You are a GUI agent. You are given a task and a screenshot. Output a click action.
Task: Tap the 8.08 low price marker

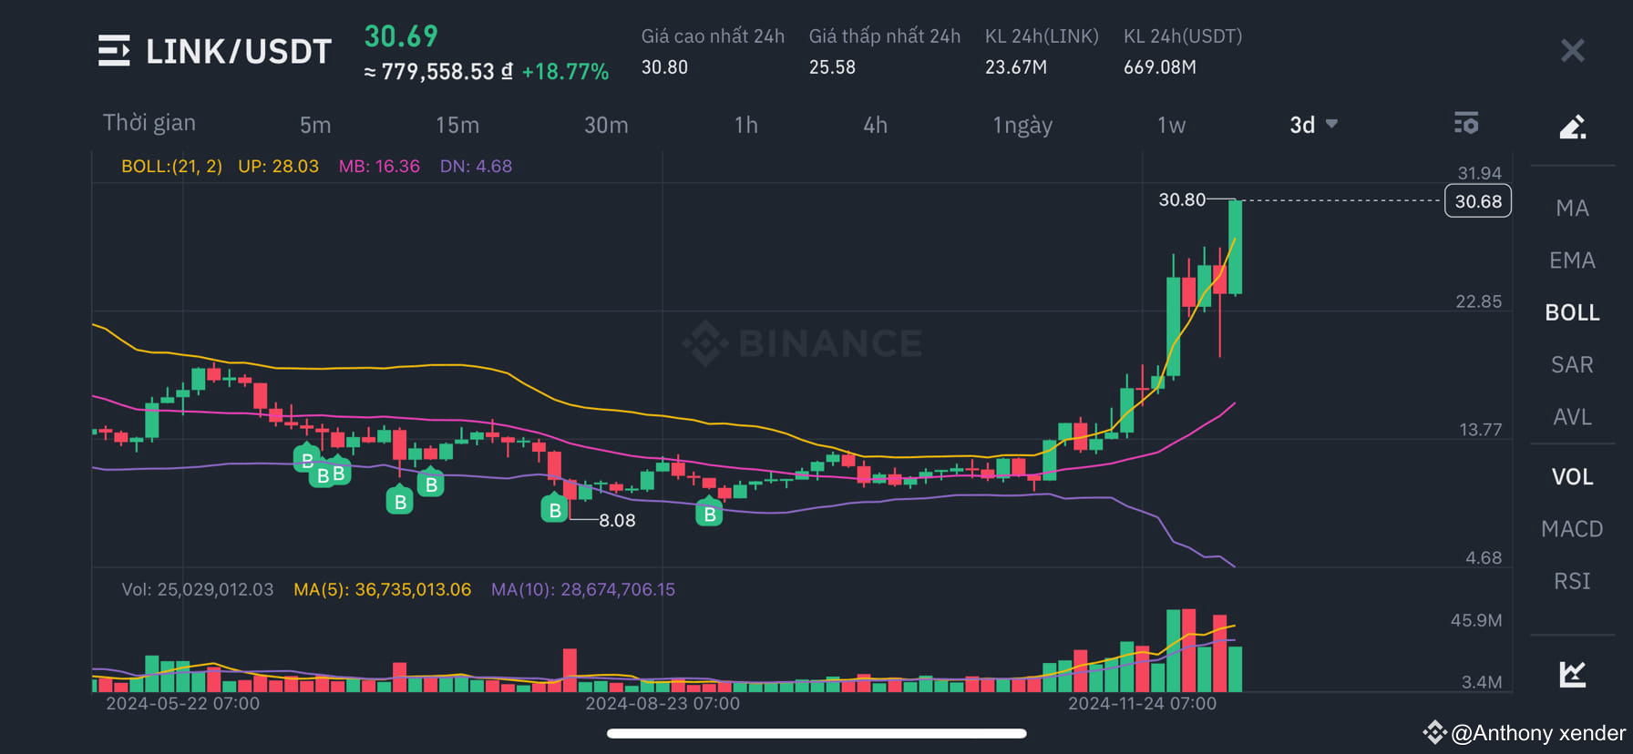click(617, 521)
